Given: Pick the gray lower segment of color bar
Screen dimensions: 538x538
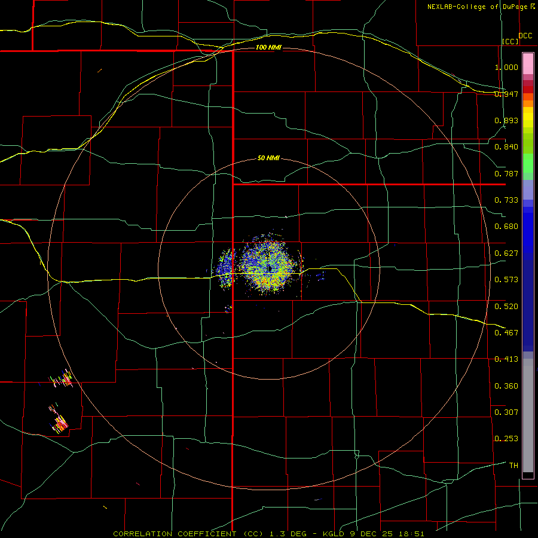Looking at the screenshot, I should coord(528,415).
